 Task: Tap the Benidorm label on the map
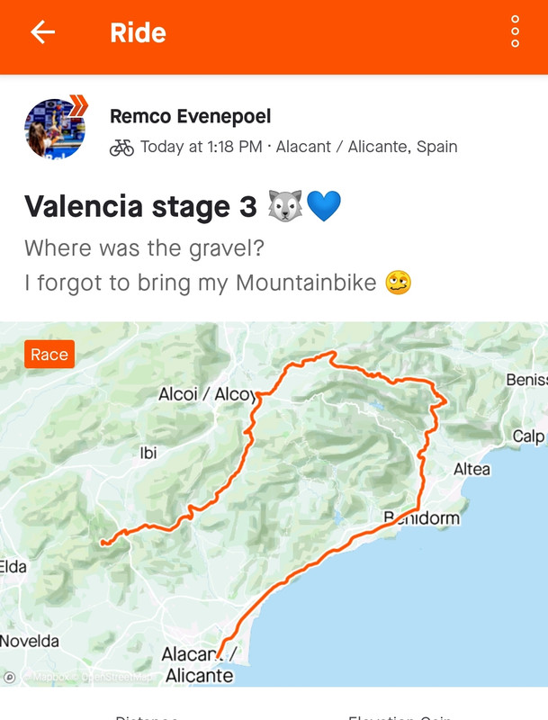[421, 517]
